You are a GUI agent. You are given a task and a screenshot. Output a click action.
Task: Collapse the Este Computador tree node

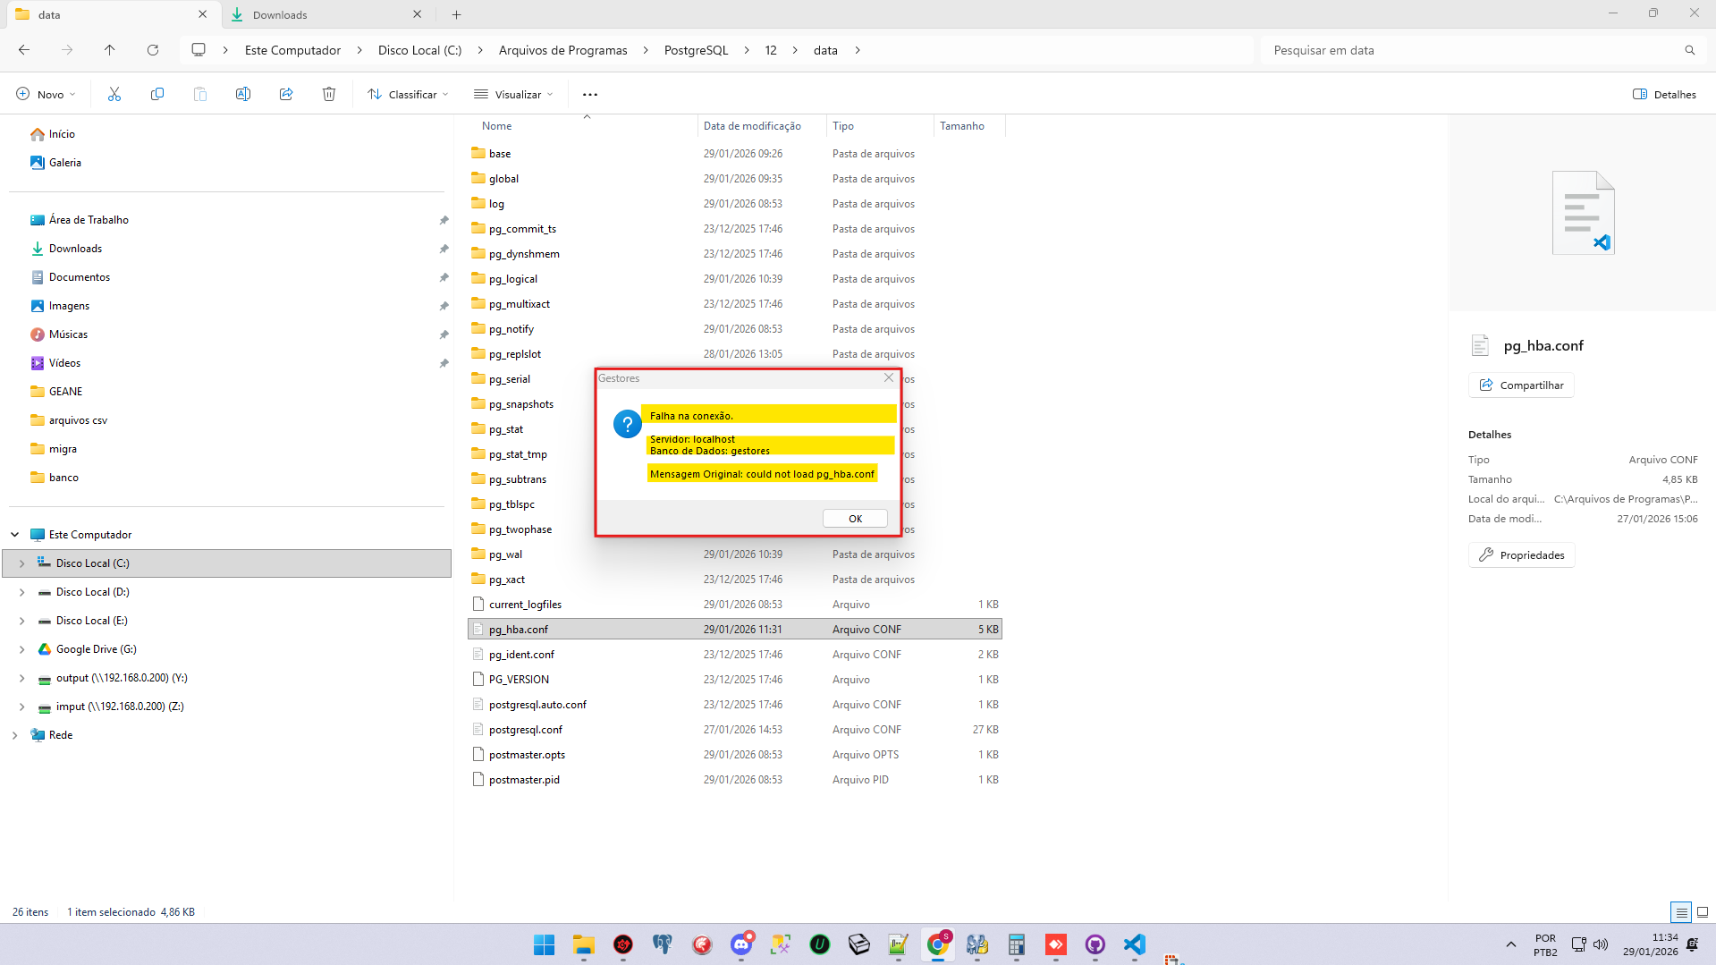pyautogui.click(x=15, y=535)
